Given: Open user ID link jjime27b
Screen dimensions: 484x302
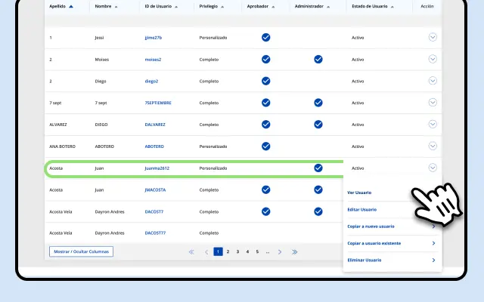Looking at the screenshot, I should (x=153, y=38).
